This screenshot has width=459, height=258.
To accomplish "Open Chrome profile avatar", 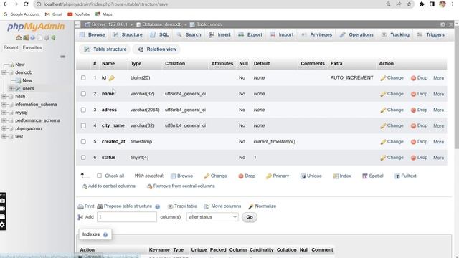I will [x=443, y=4].
